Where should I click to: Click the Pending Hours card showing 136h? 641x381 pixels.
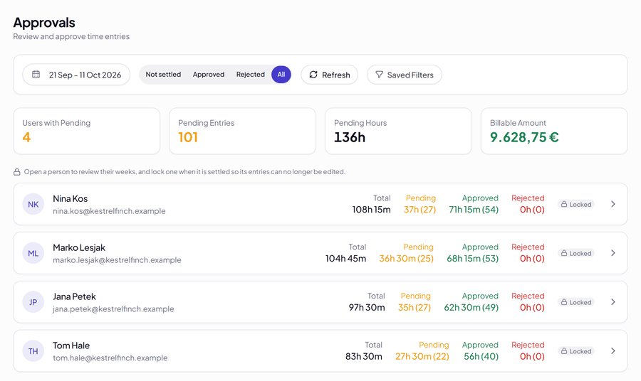coord(398,131)
